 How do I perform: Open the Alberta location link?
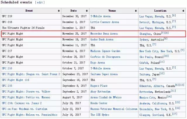coord(159,86)
